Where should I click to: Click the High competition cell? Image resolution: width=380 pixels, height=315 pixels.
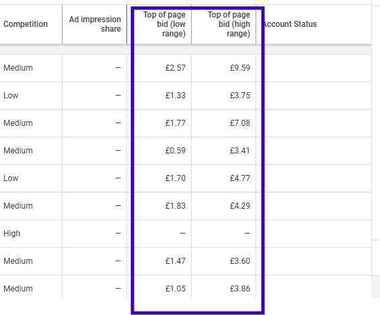click(x=11, y=234)
